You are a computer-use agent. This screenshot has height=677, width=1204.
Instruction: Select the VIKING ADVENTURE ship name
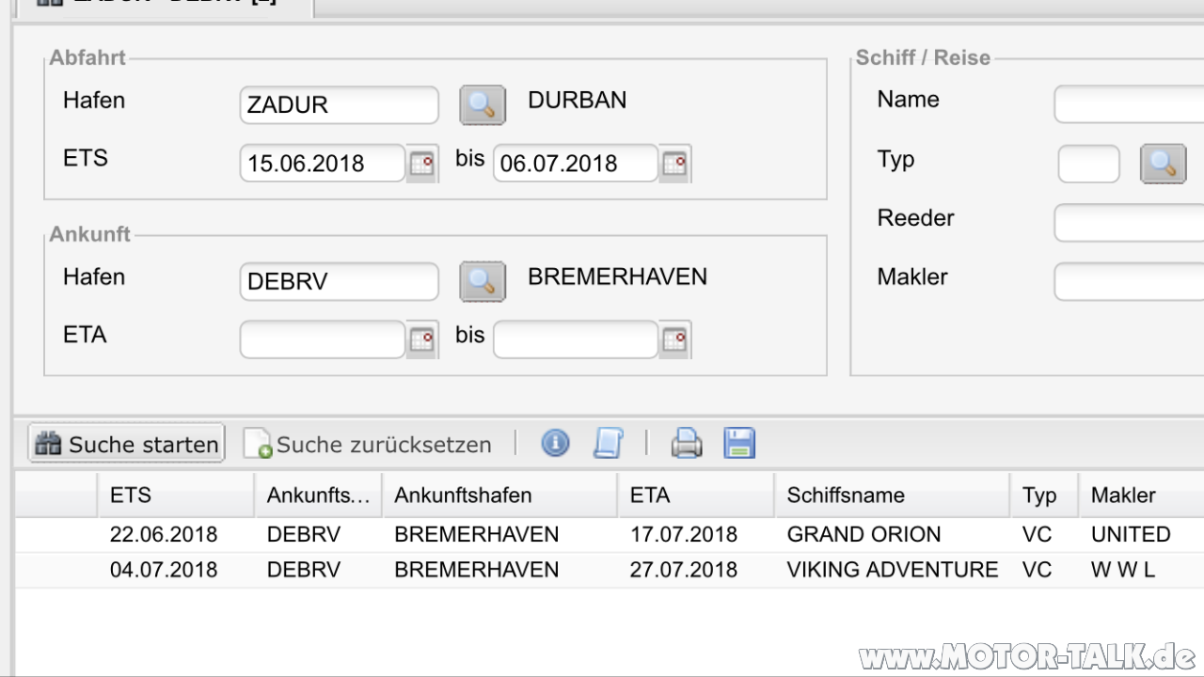pyautogui.click(x=893, y=569)
